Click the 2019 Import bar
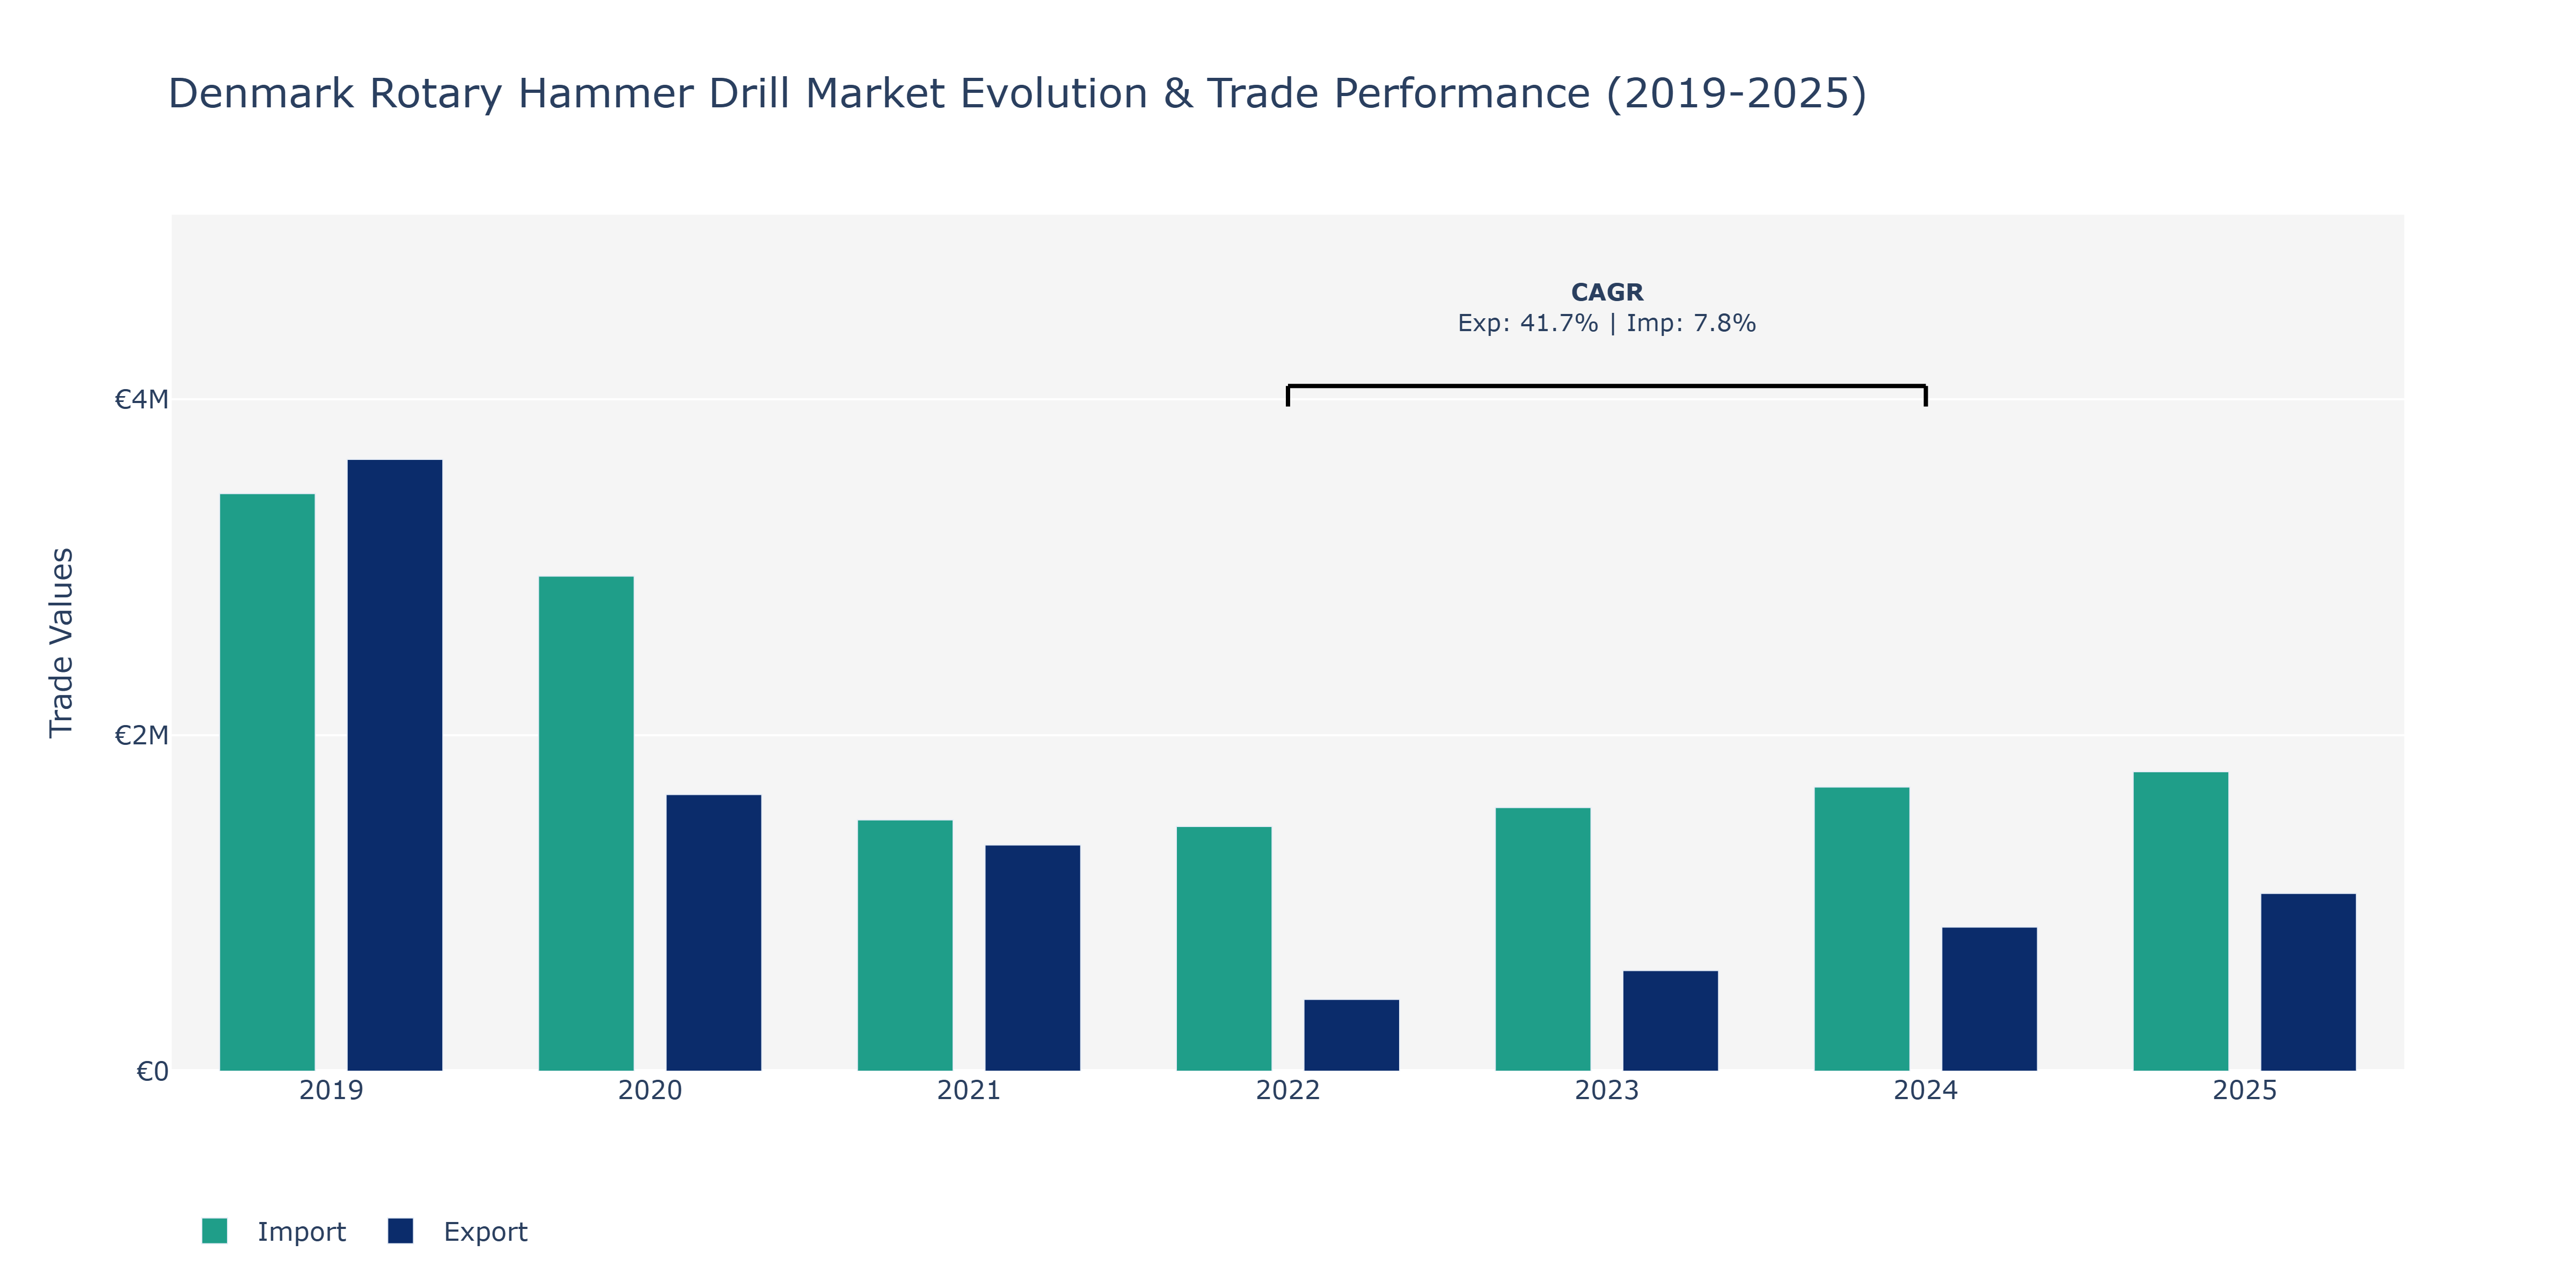Screen dimensions: 2576x1288 [267, 782]
